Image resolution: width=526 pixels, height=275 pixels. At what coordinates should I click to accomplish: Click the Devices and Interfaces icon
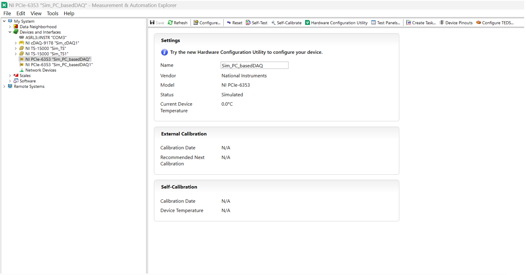[16, 32]
